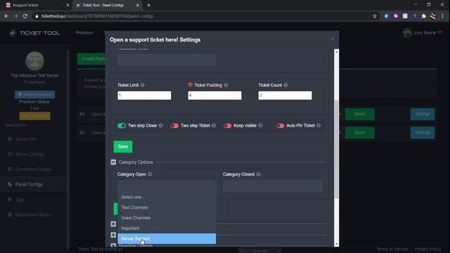Click the Category Closed help icon
Screen dimensions: 450x253
(x=258, y=174)
